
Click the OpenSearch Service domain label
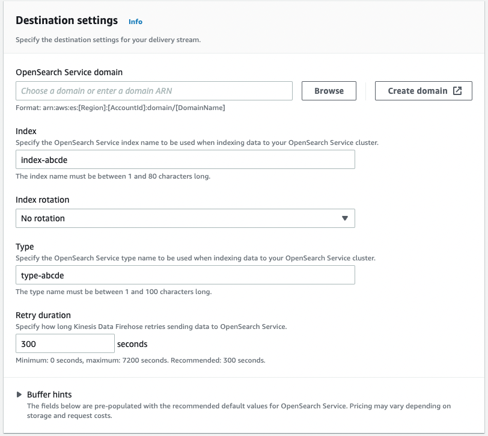(69, 72)
